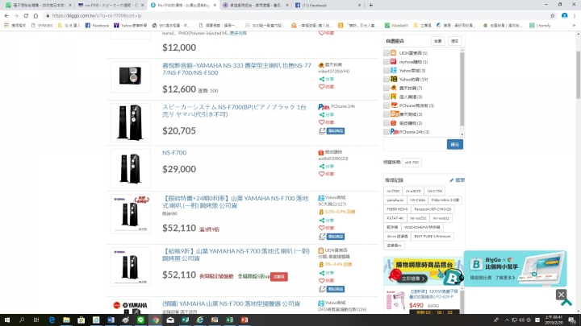Image resolution: width=581 pixels, height=326 pixels.
Task: Favorite the $12,600 NS-333 listing via heart icon
Action: (322, 86)
